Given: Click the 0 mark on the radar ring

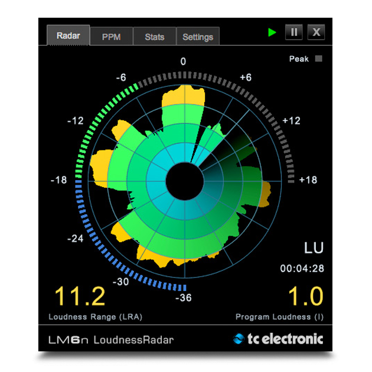Looking at the screenshot, I should pos(183,61).
